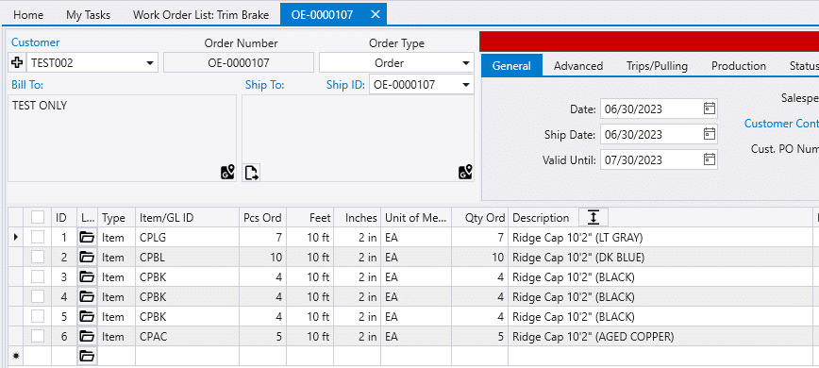
Task: Open the Ship Date calendar picker icon
Action: (710, 134)
